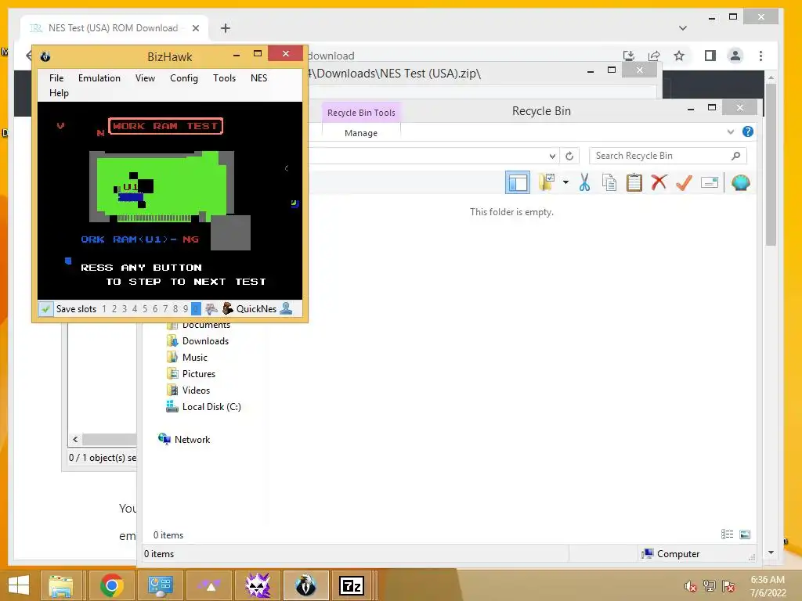
Task: Select save slot 1 in BizHawk
Action: pyautogui.click(x=104, y=308)
